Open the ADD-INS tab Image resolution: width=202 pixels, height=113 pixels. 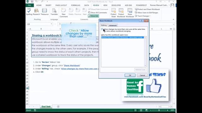click(128, 5)
